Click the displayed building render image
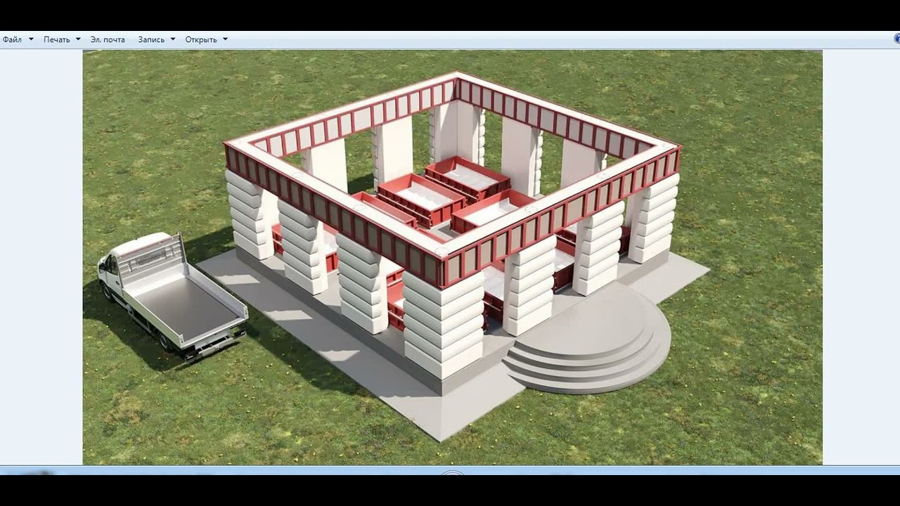This screenshot has height=506, width=900. click(x=452, y=257)
